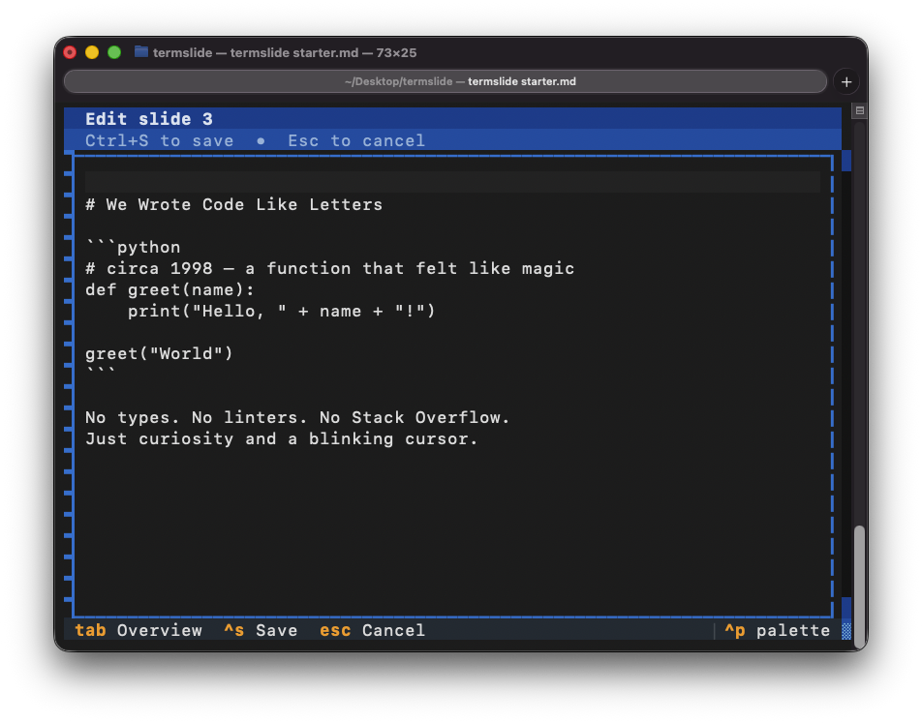Click the 'greet("World")' line

pyautogui.click(x=159, y=354)
